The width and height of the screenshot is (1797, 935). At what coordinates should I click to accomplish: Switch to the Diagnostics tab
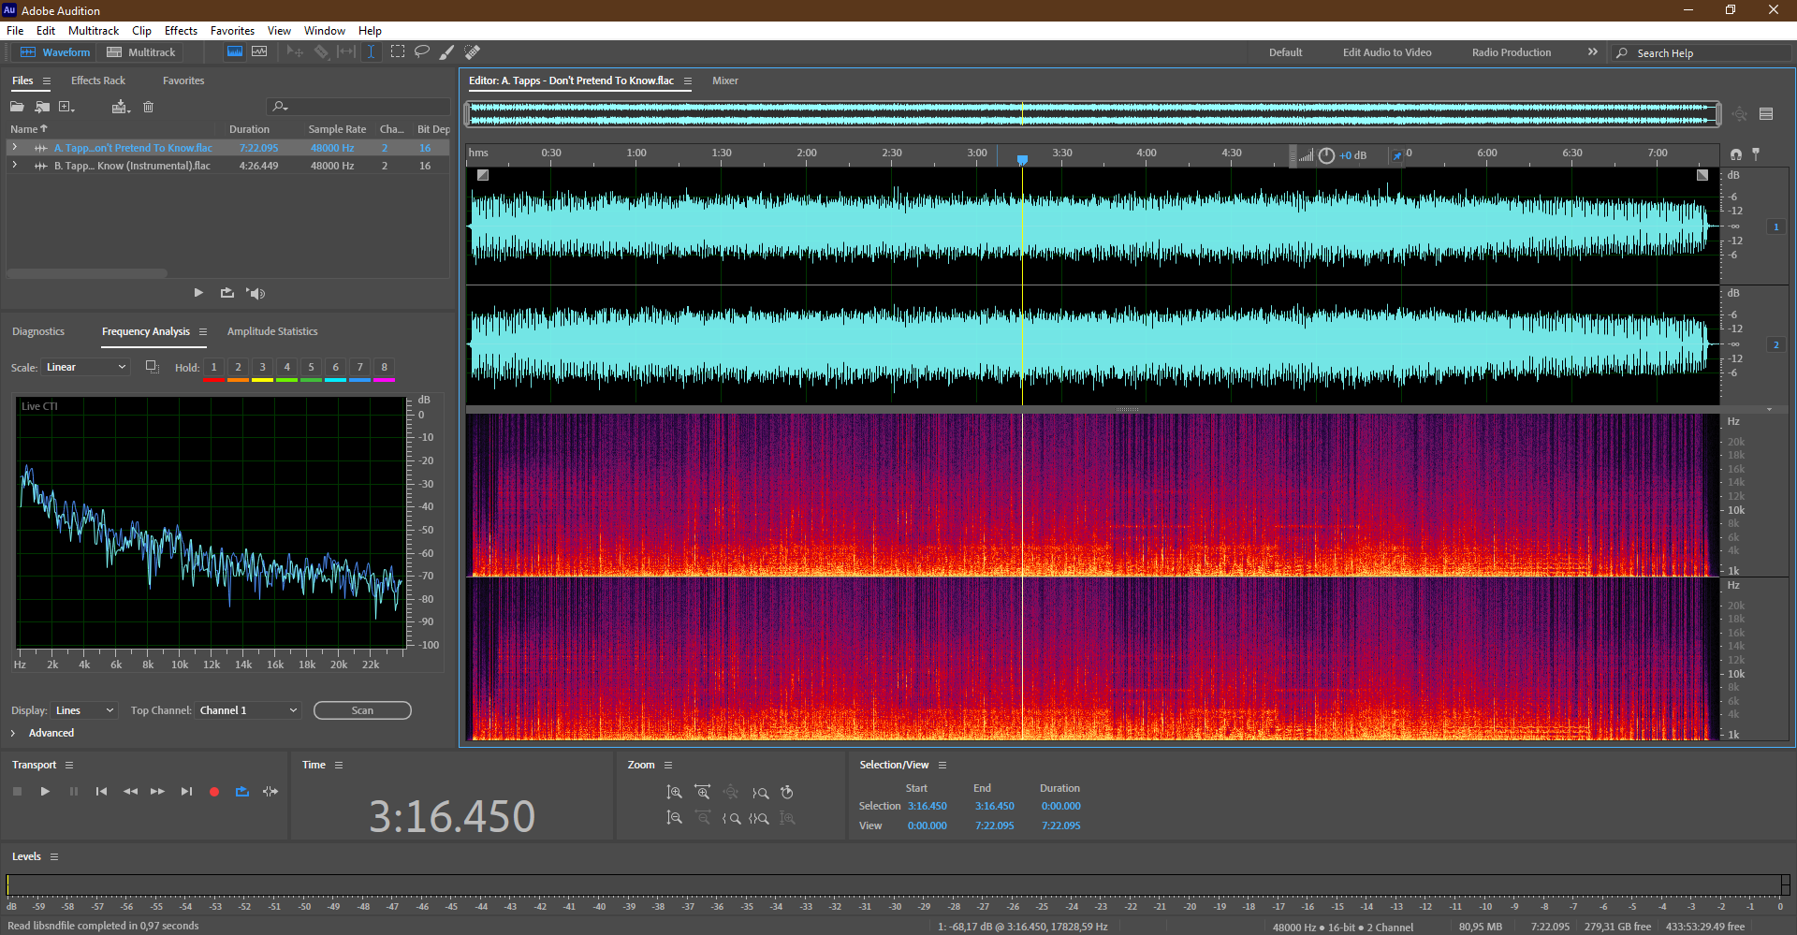pos(38,331)
